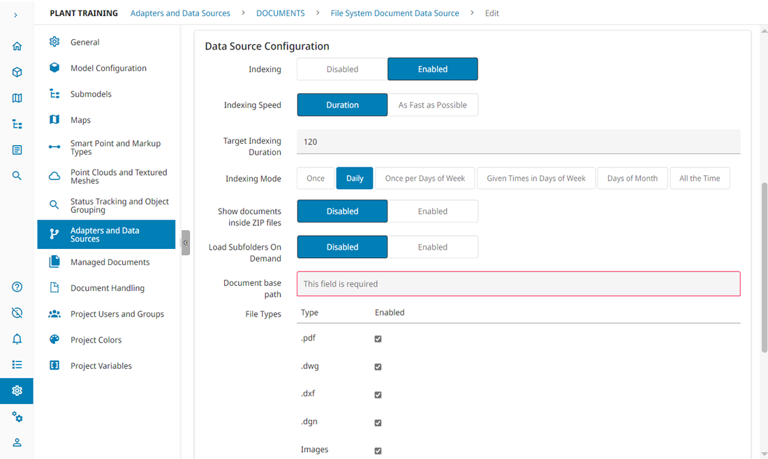The width and height of the screenshot is (768, 459).
Task: Click the Project Variables bracket icon
Action: 54,365
